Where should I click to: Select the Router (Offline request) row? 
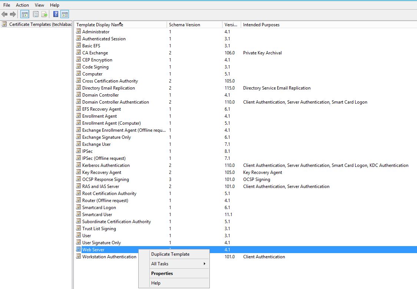coord(245,200)
